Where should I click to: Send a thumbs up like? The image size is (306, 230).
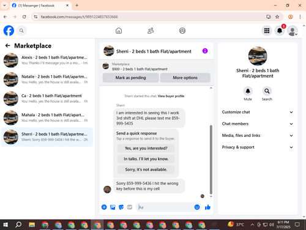point(207,207)
